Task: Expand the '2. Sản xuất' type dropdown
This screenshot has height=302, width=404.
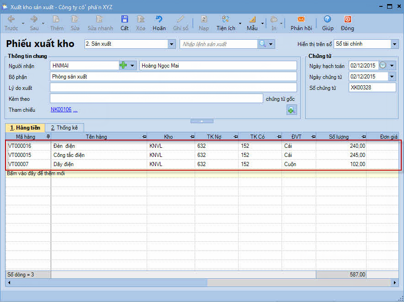Action: 172,44
